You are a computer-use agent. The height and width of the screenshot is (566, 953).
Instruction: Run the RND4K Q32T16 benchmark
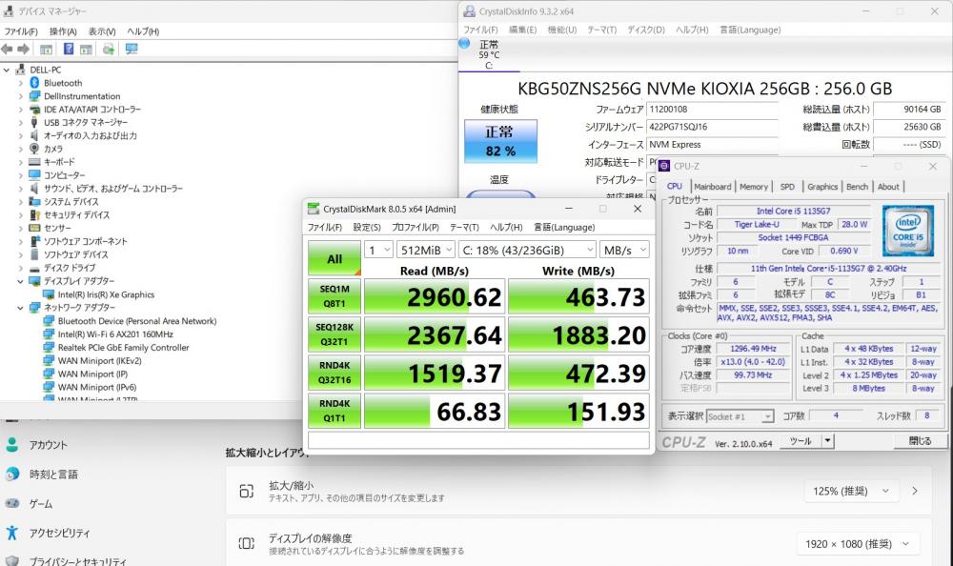click(x=335, y=373)
